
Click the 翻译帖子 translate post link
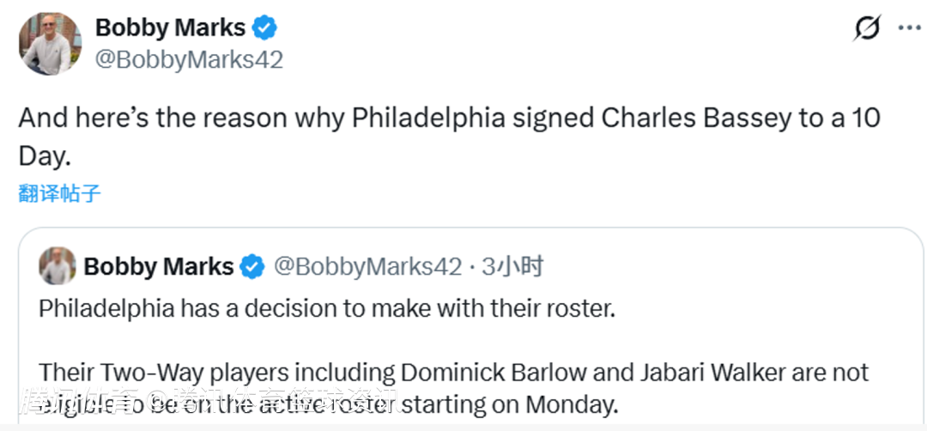tap(59, 193)
